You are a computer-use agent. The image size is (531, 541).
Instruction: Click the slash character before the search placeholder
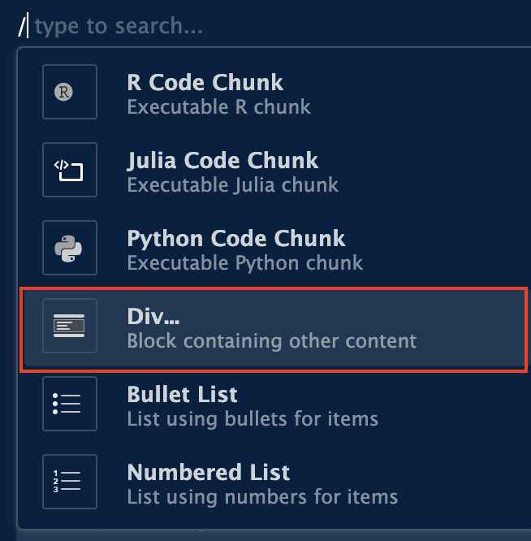coord(24,27)
